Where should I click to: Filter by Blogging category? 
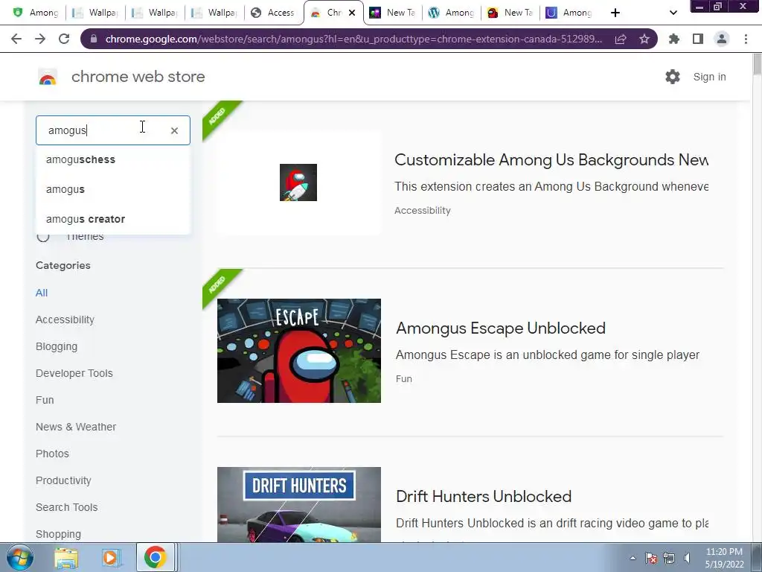click(57, 346)
